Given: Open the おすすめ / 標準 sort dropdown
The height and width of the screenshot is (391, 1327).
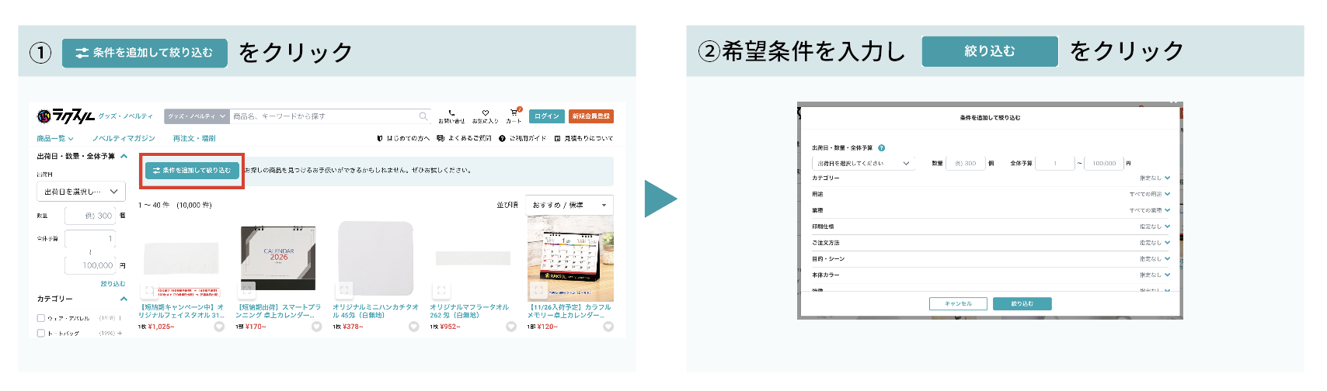Looking at the screenshot, I should pyautogui.click(x=569, y=205).
